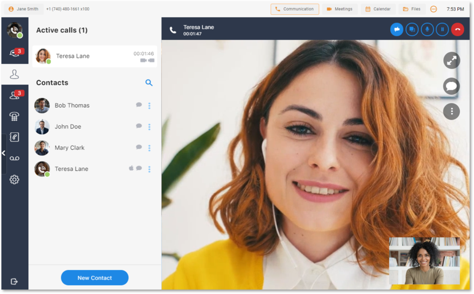Create a new contact
Screen dimensions: 474x294
(x=94, y=278)
